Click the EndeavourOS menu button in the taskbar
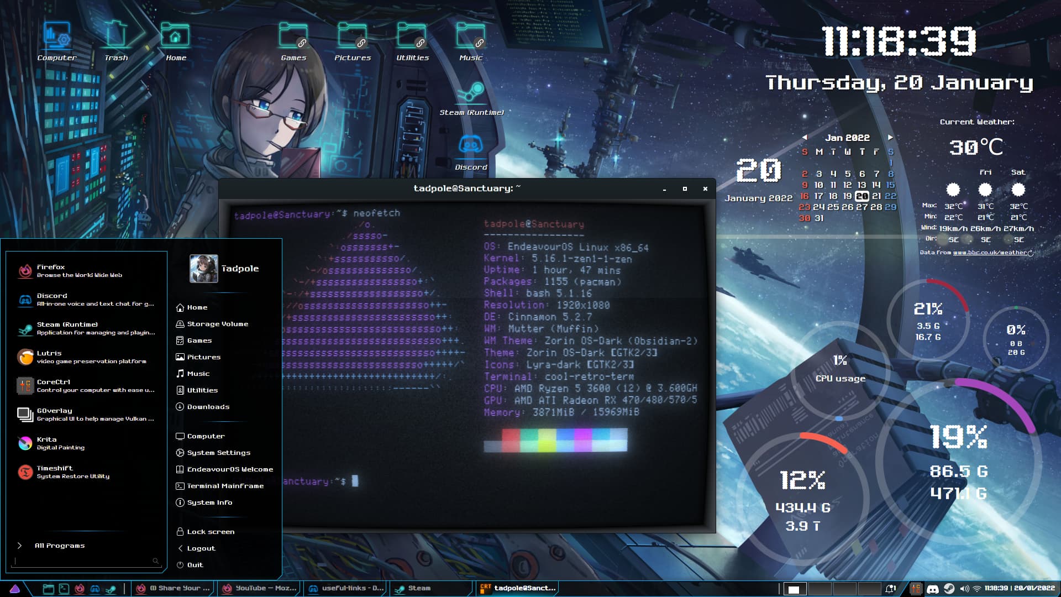 [x=15, y=589]
